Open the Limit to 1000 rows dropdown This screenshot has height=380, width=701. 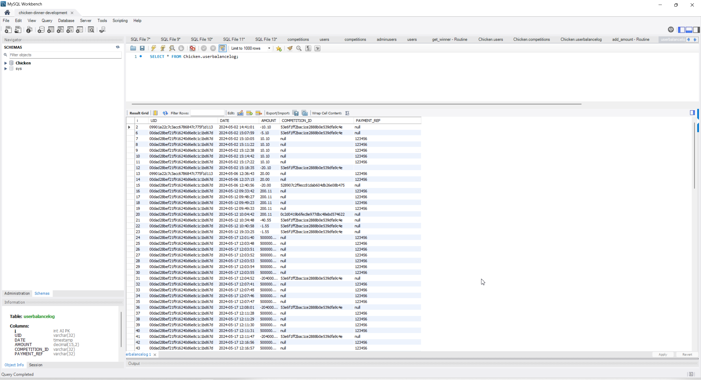(269, 48)
